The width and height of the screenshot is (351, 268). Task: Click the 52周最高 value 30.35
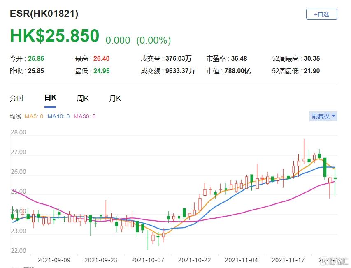tap(312, 58)
